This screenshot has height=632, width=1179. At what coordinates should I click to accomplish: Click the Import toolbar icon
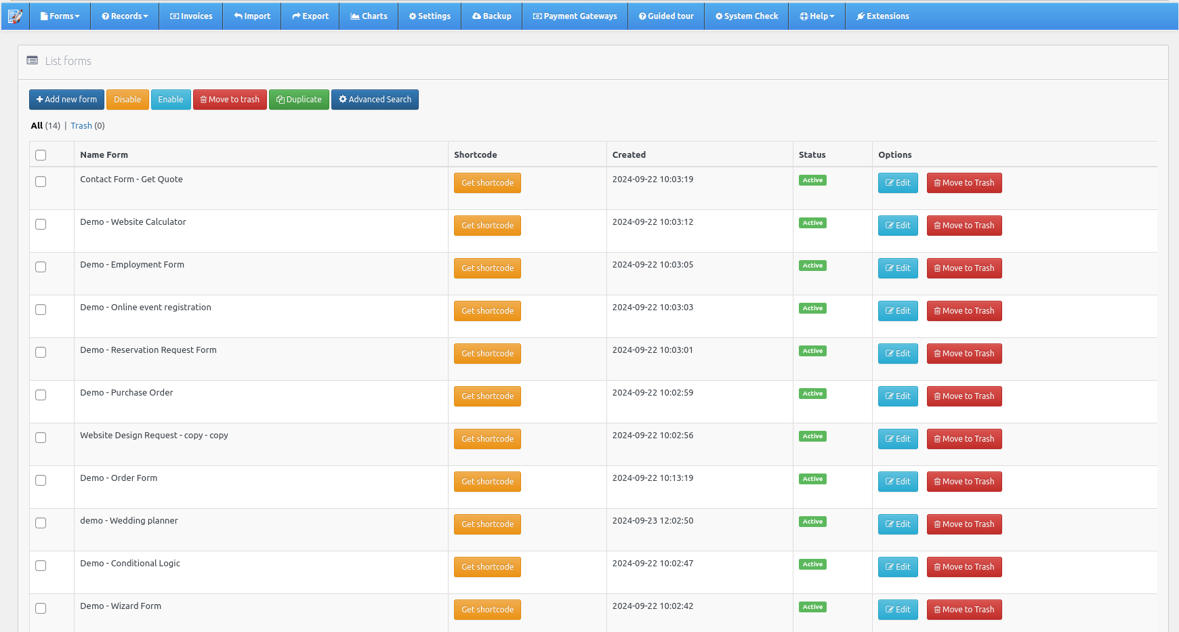251,16
